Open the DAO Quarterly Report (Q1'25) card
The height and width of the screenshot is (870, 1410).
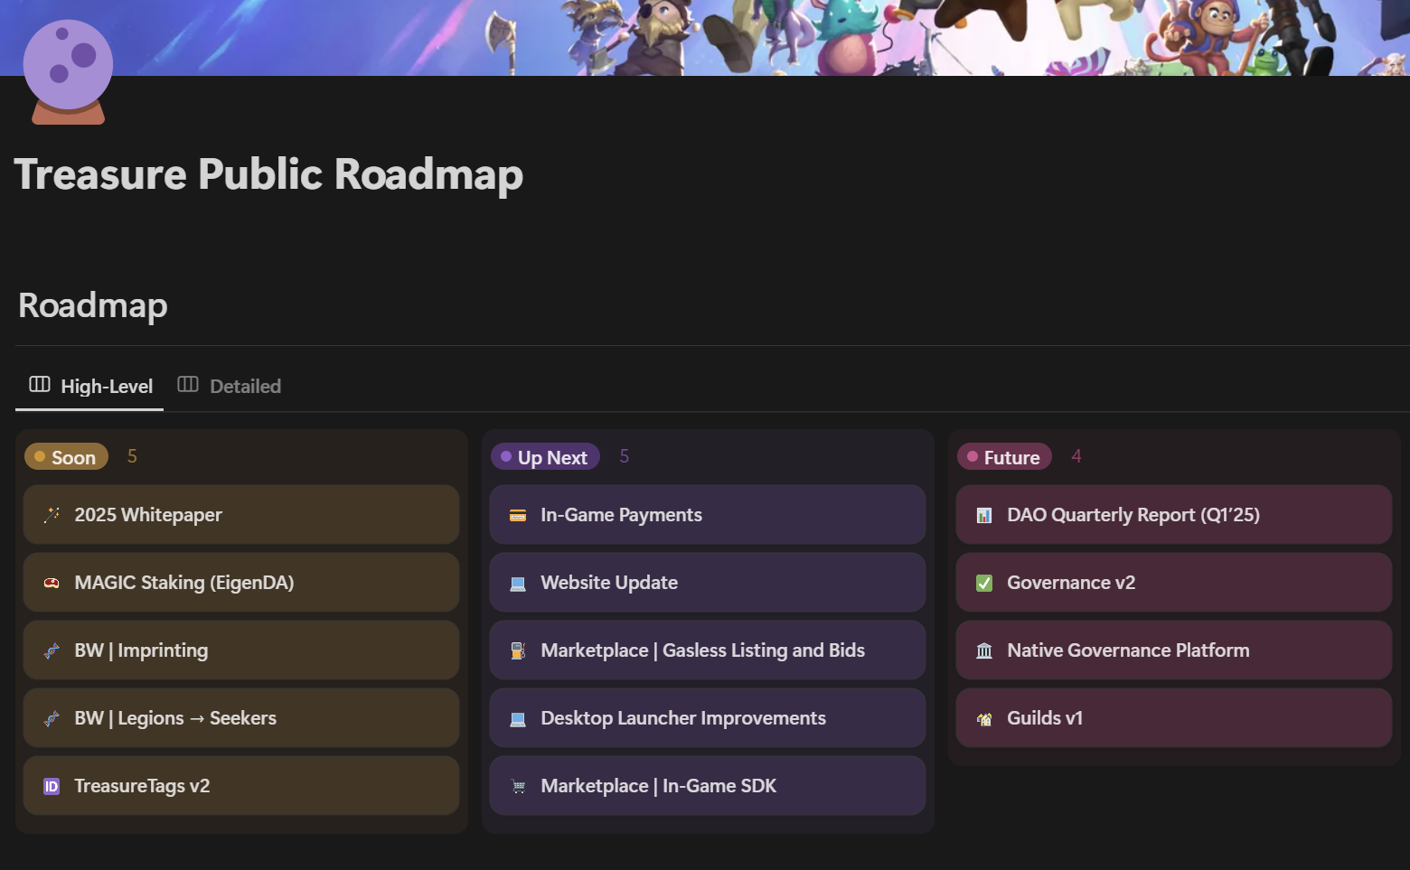[1174, 515]
